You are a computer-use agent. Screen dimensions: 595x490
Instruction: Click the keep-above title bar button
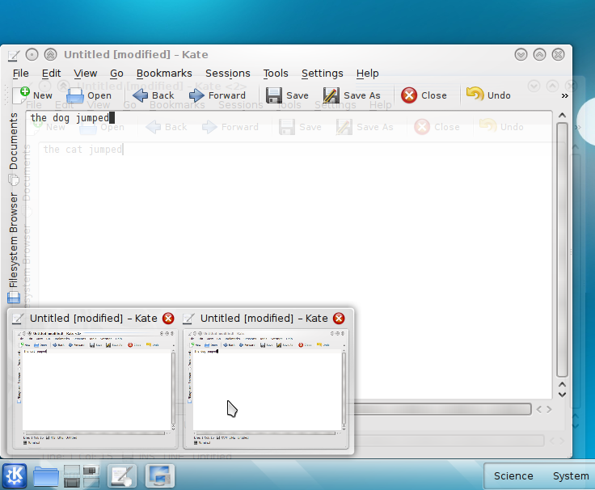(50, 55)
